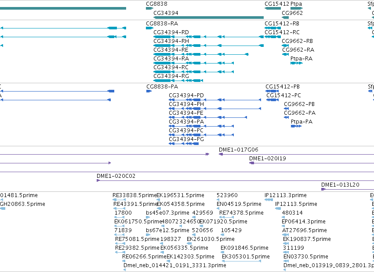Click EST EN04519.5prime
The image size is (374, 272).
[x=239, y=204]
